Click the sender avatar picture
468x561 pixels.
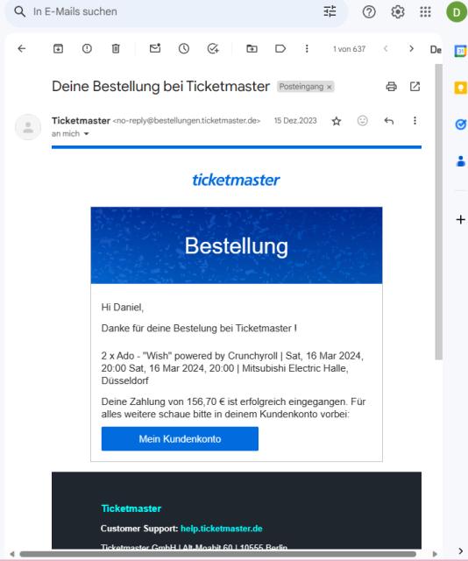pos(28,127)
